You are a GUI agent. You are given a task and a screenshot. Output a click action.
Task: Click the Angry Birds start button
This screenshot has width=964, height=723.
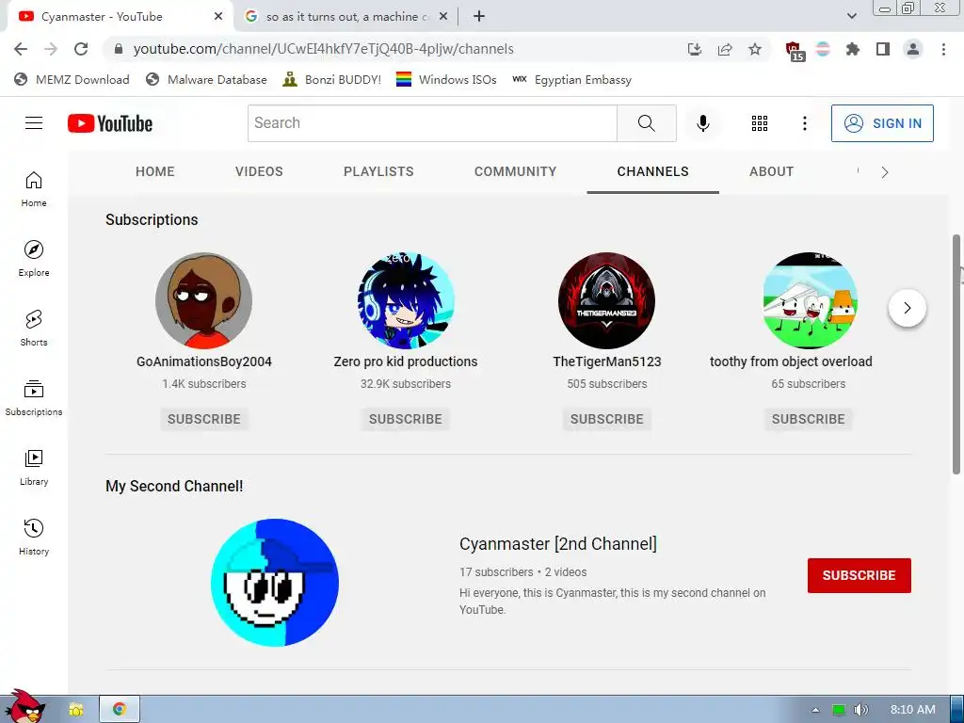coord(24,706)
